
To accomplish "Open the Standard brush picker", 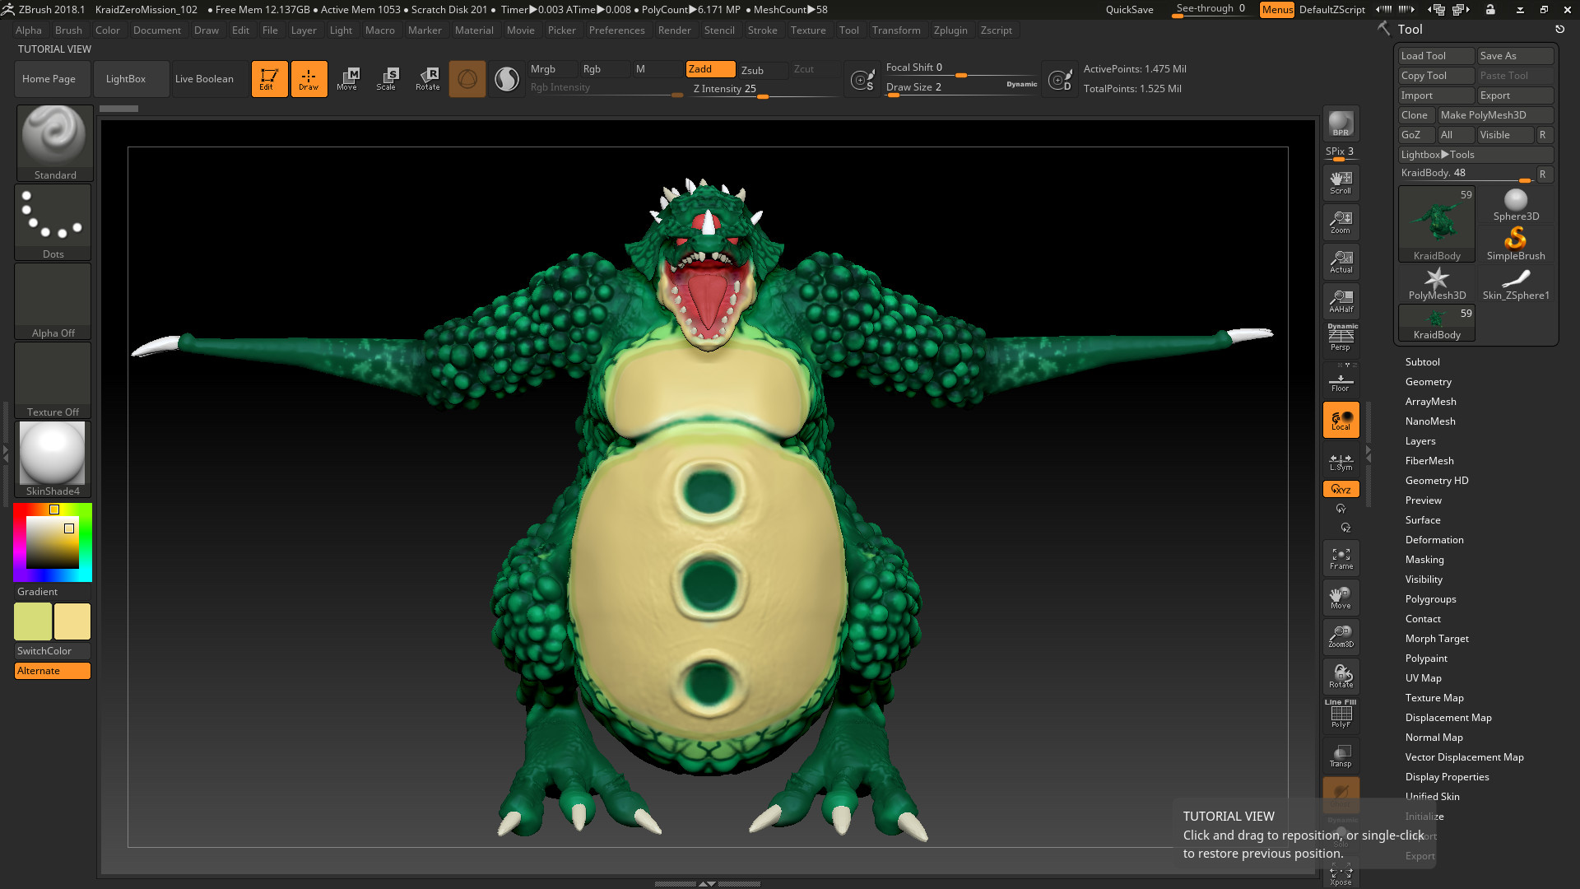I will click(54, 142).
